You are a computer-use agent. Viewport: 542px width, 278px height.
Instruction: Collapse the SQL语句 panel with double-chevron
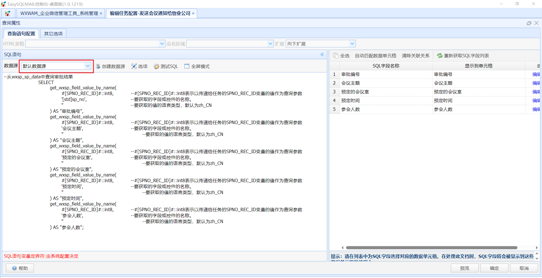(322, 54)
